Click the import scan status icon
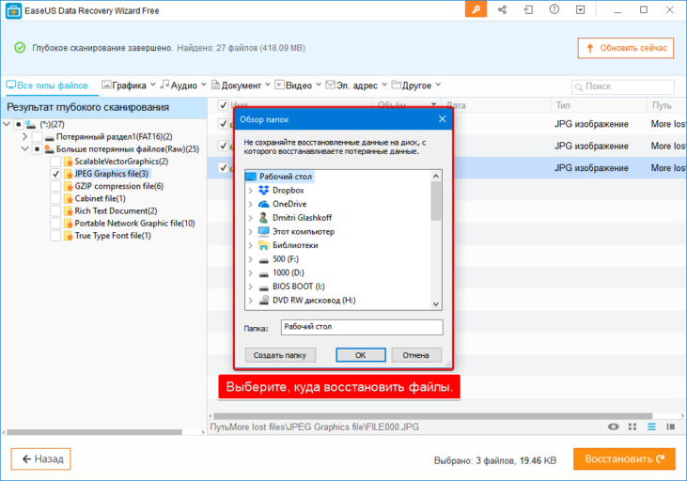The height and width of the screenshot is (481, 687). tap(528, 9)
